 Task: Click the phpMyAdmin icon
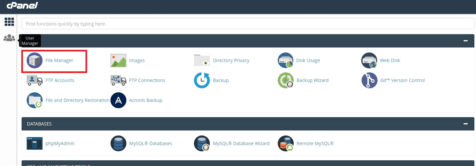coord(35,143)
